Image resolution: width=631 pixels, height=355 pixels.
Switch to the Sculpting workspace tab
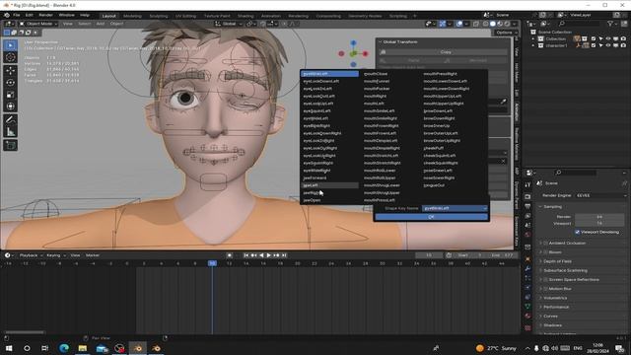[x=159, y=16]
